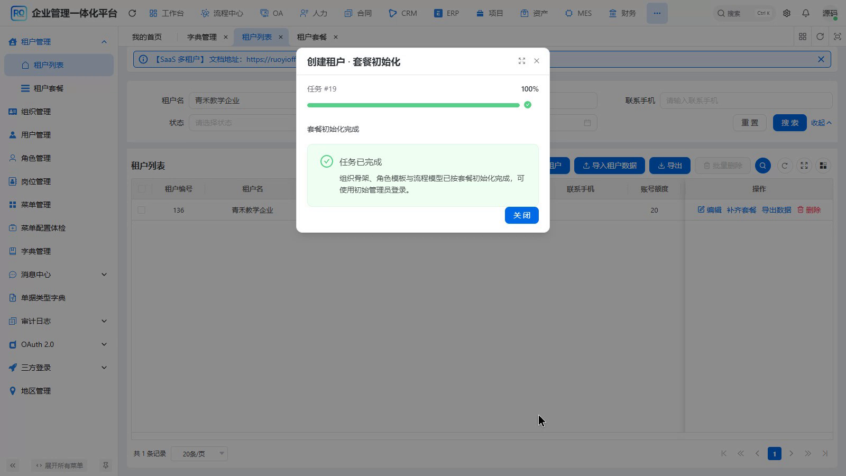Open 菜单配置体检 in the sidebar
The height and width of the screenshot is (476, 846).
click(59, 228)
